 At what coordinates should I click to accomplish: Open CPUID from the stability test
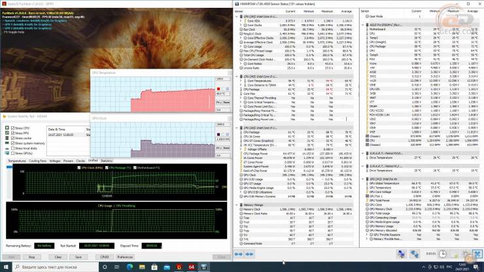pyautogui.click(x=105, y=257)
